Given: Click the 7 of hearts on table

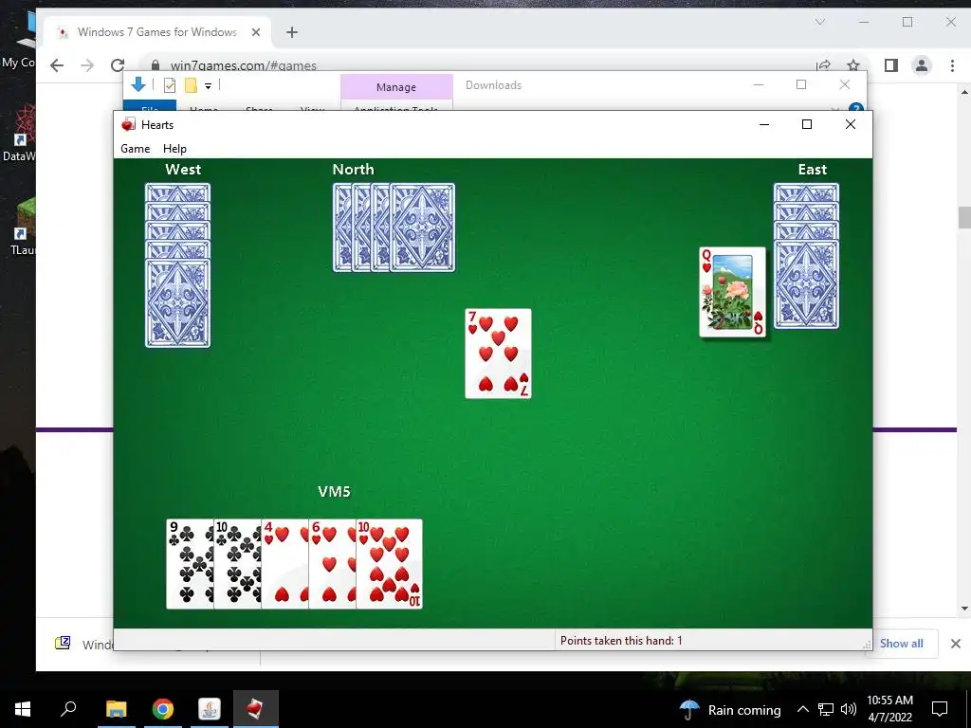Looking at the screenshot, I should [499, 354].
